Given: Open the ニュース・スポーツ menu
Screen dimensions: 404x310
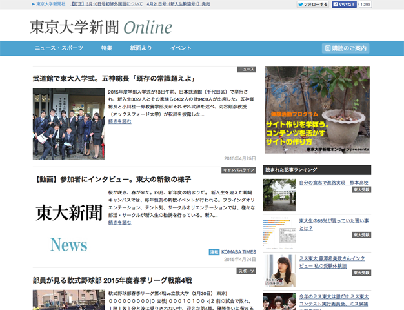Looking at the screenshot, I should (59, 48).
